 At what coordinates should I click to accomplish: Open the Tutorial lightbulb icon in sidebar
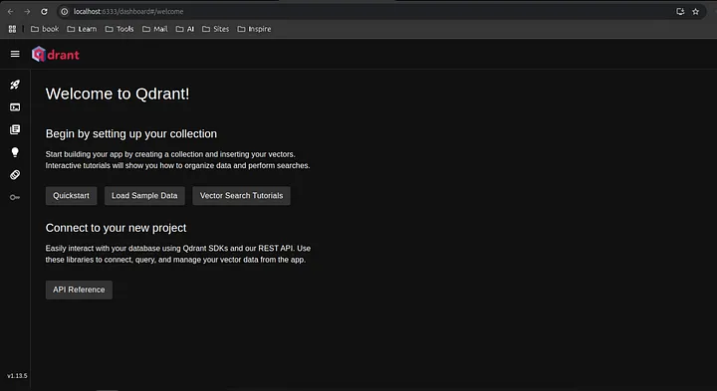pos(15,152)
